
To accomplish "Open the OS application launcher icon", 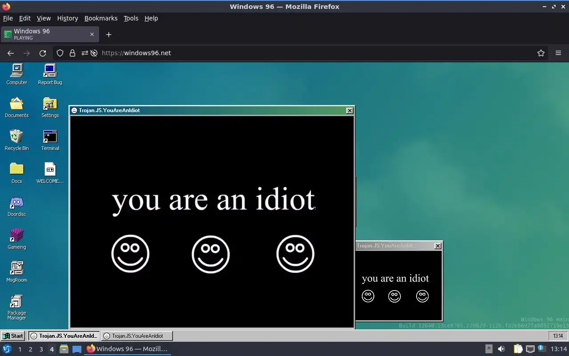I will click(7, 349).
